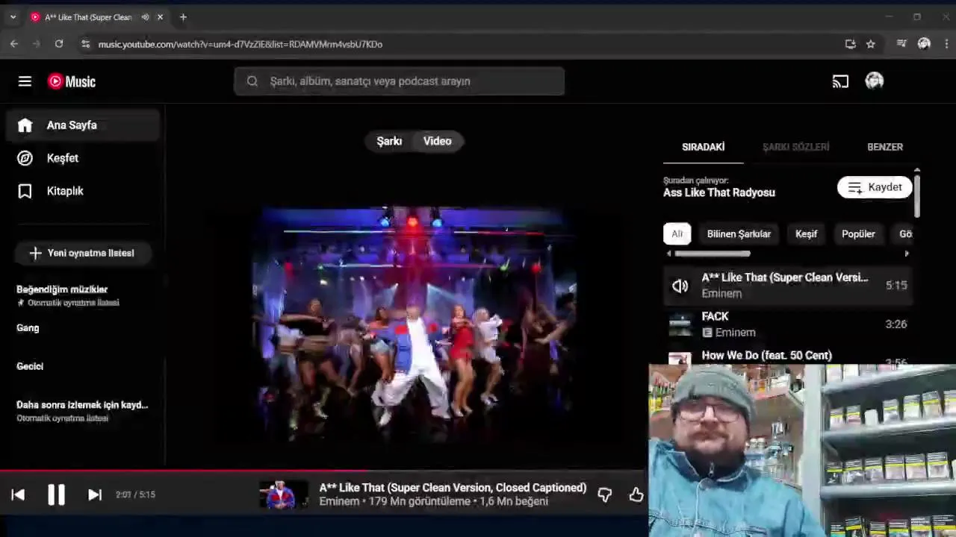Click the FACK song thumbnail
Viewport: 956px width, 537px height.
(x=680, y=324)
